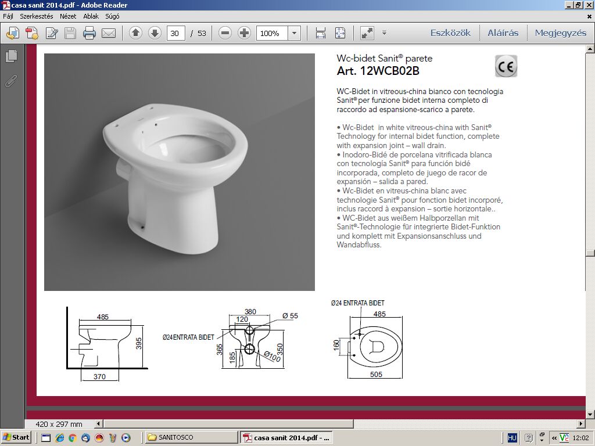Click the Adobe Reader title bar icon
The height and width of the screenshot is (446, 595).
[6, 5]
